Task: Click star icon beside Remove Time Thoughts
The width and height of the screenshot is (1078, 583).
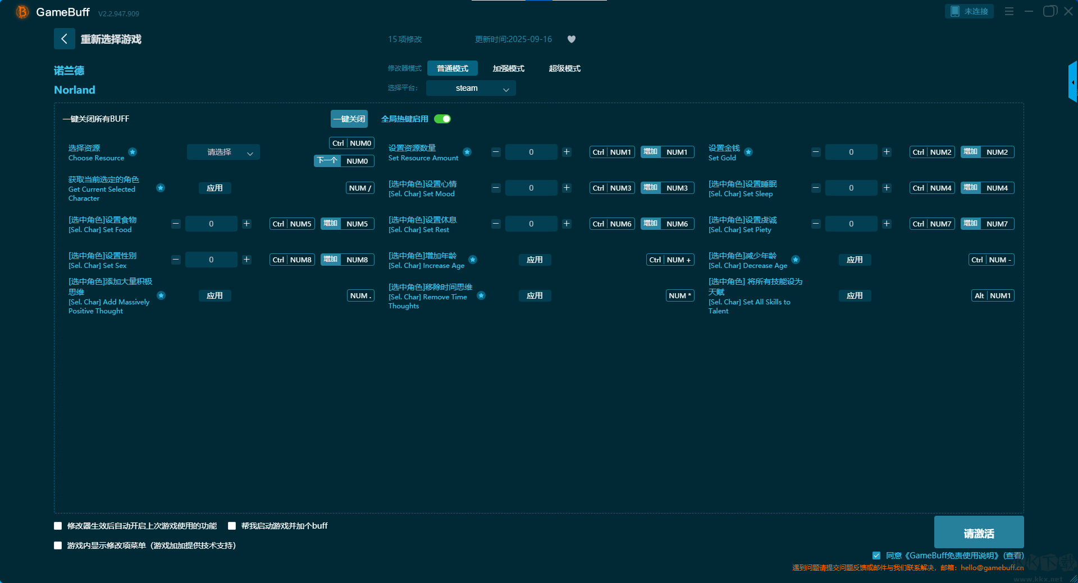Action: (481, 295)
